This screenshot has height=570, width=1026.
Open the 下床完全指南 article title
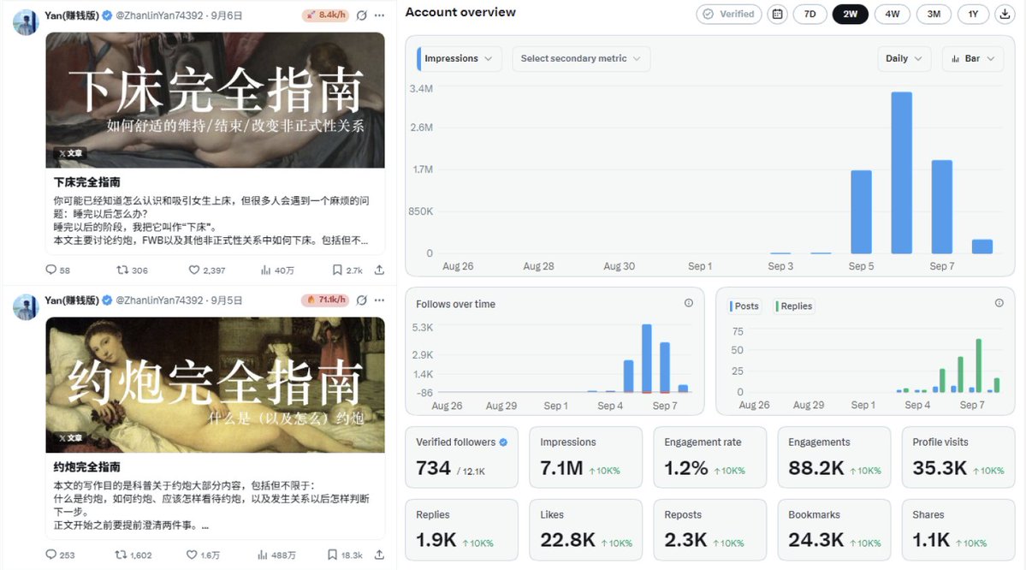(x=87, y=182)
